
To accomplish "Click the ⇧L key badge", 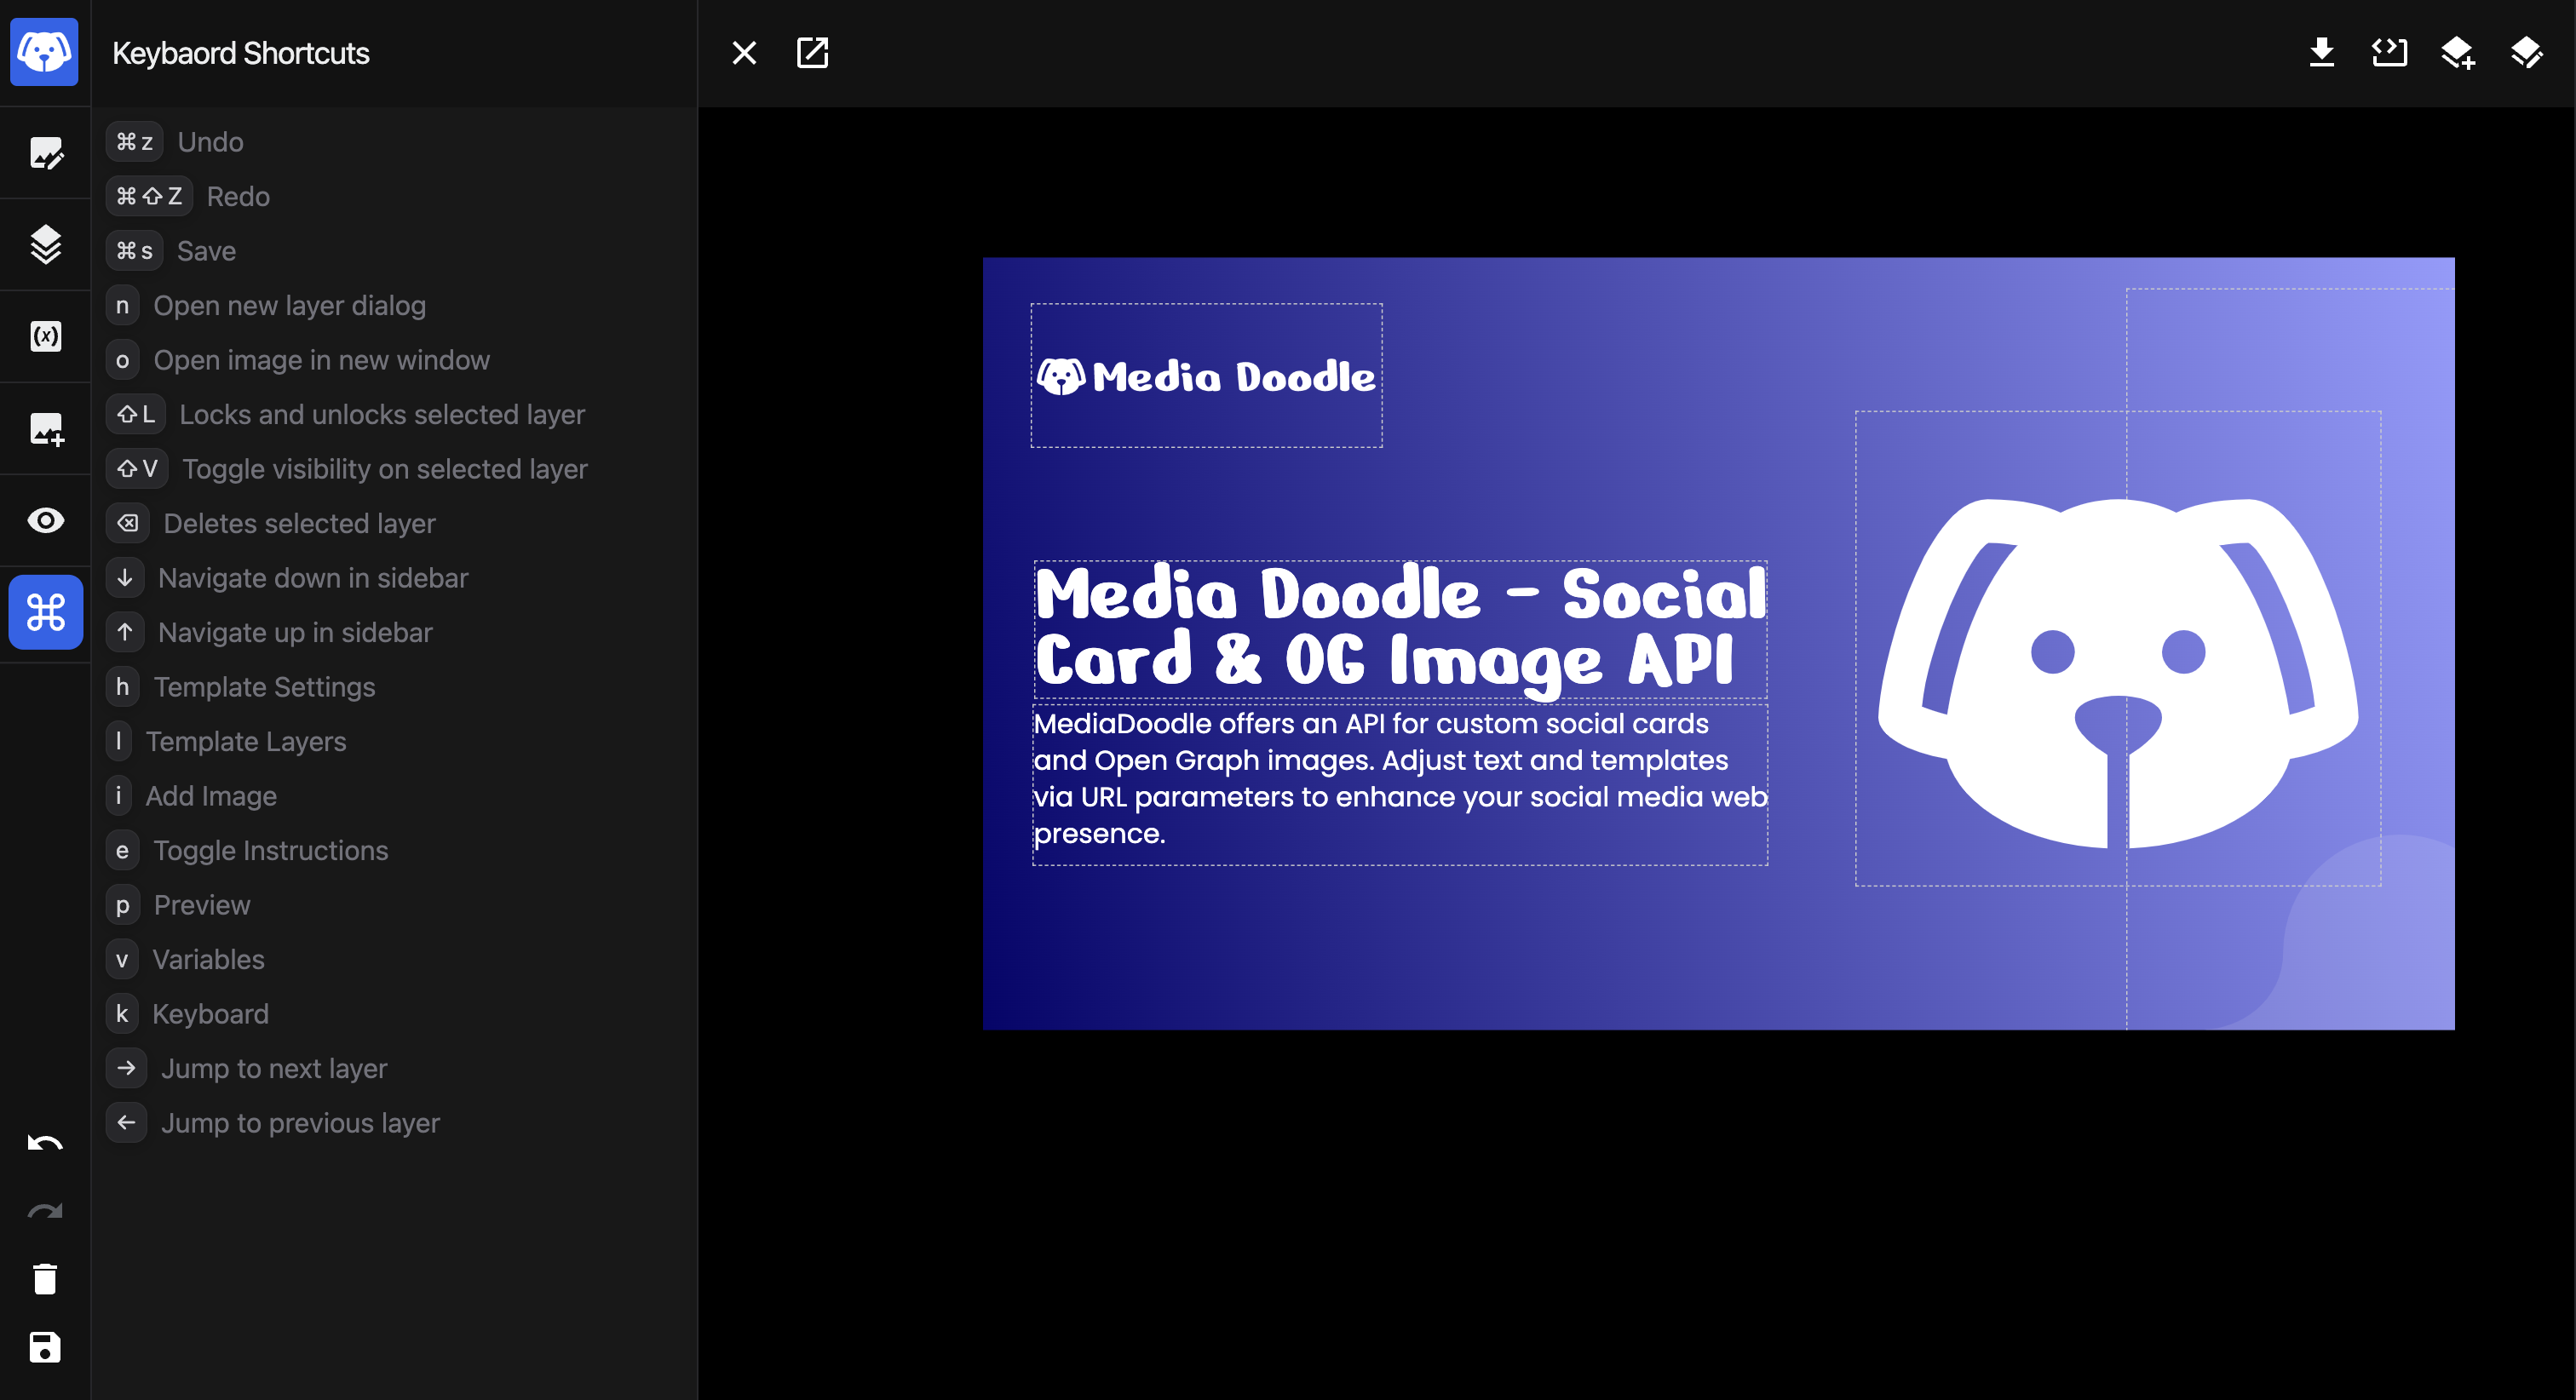I will pyautogui.click(x=135, y=414).
